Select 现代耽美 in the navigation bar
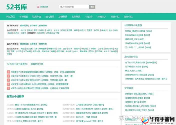This screenshot has height=125, width=176. coord(50,16)
